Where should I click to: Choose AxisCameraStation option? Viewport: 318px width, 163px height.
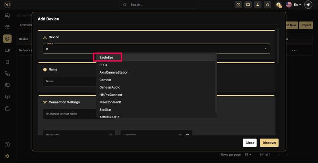[155, 72]
